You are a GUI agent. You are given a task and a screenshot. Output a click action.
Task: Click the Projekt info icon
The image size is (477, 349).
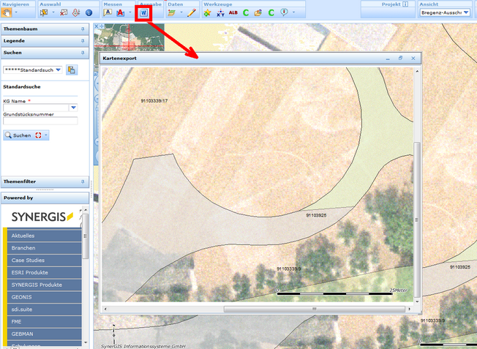(x=405, y=4)
